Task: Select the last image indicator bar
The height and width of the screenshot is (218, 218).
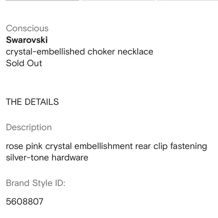Action: pyautogui.click(x=188, y=0)
